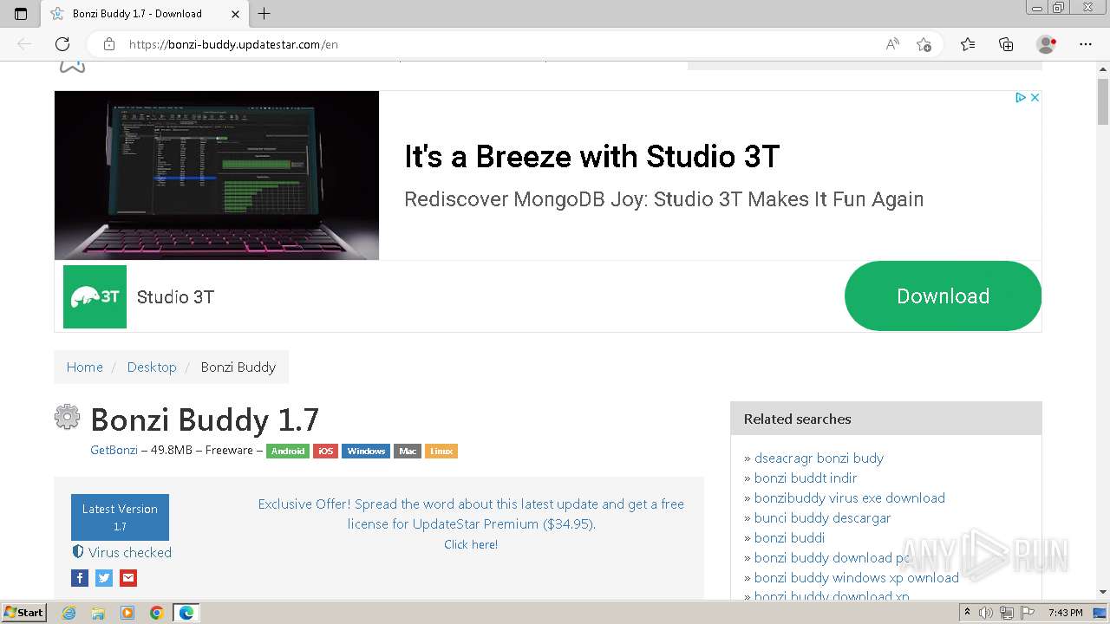Close the Studio 3T advertisement
1110x624 pixels.
(x=1035, y=98)
